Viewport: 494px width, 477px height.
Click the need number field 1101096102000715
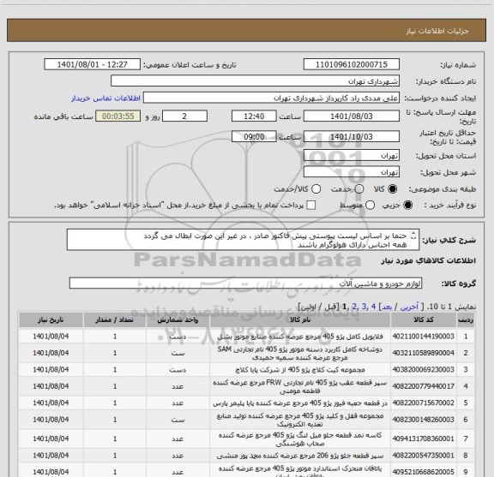352,64
